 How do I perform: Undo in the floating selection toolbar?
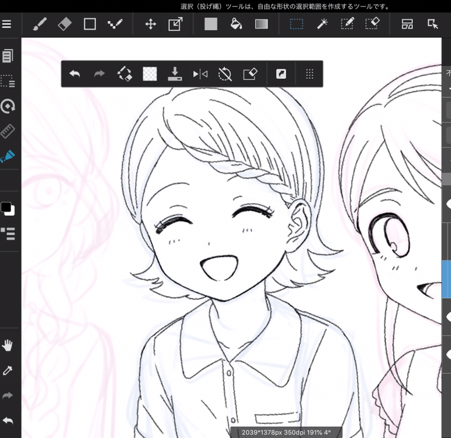pos(75,74)
